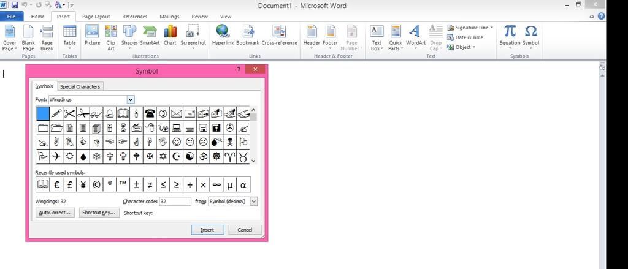Open the Header menu

312,37
